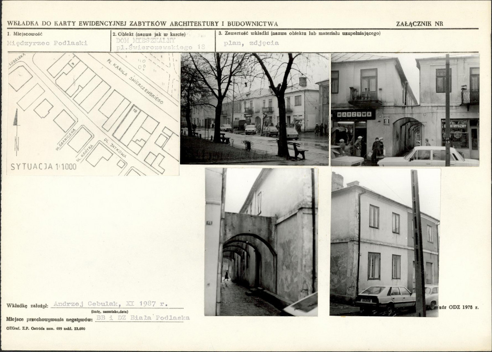Image resolution: width=492 pixels, height=352 pixels.
Task: Select building number 18 on the map
Action: point(135,111)
